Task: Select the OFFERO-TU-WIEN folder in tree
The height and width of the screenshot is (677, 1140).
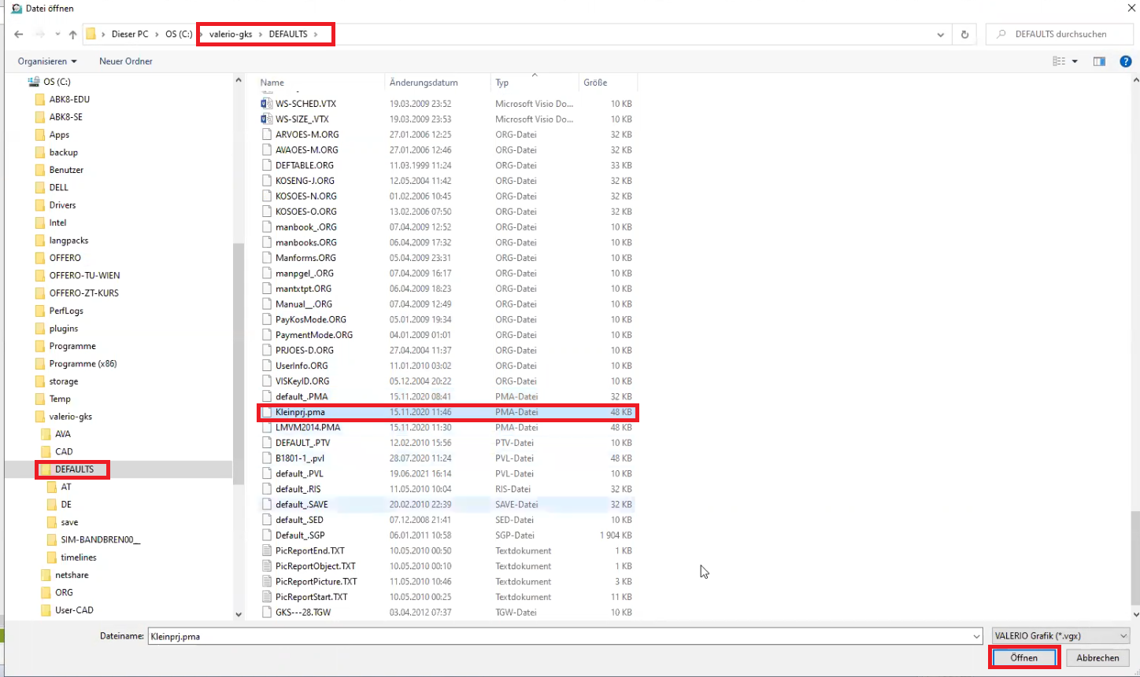Action: tap(84, 275)
